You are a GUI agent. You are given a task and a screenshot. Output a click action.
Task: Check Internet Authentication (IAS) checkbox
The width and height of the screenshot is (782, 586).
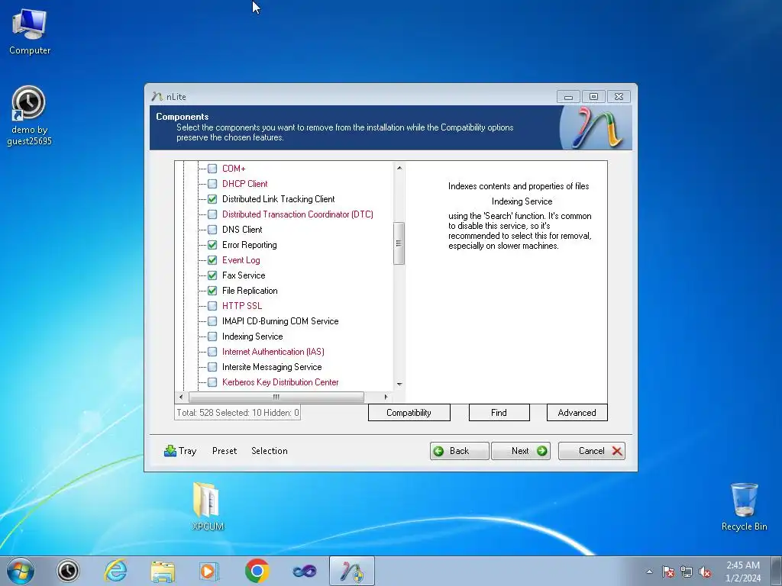212,352
